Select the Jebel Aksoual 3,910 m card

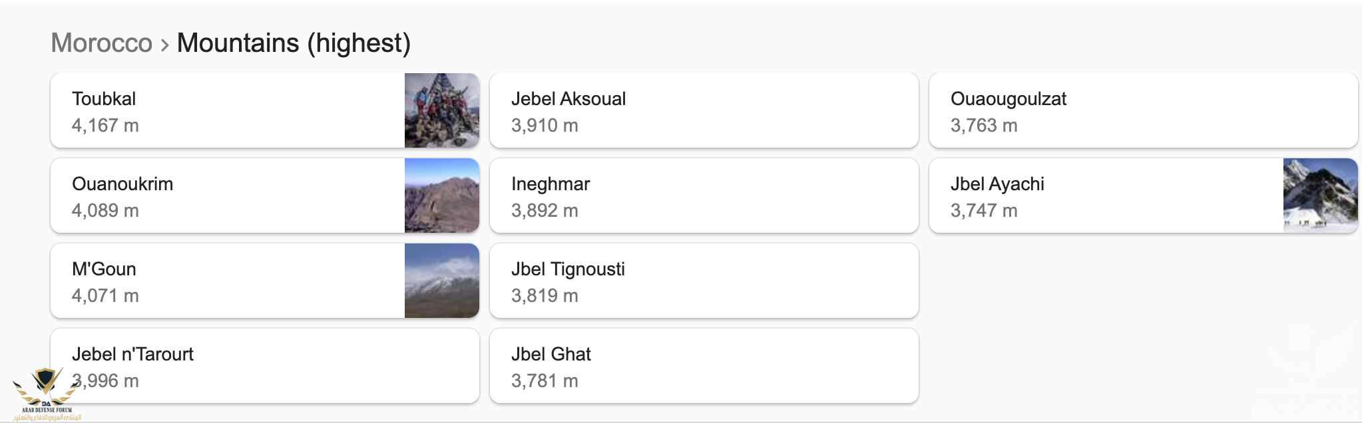(704, 110)
